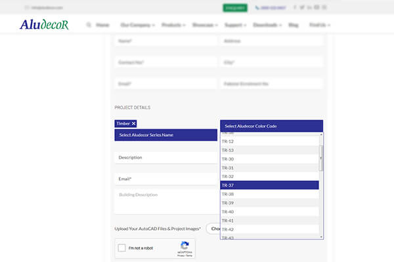Expand the Products menu
The width and height of the screenshot is (394, 262).
(x=173, y=25)
